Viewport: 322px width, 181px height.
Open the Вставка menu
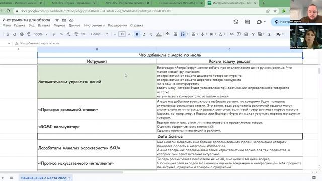[x=44, y=25]
